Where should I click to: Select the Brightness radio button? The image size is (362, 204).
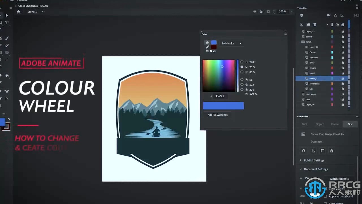coord(242,72)
